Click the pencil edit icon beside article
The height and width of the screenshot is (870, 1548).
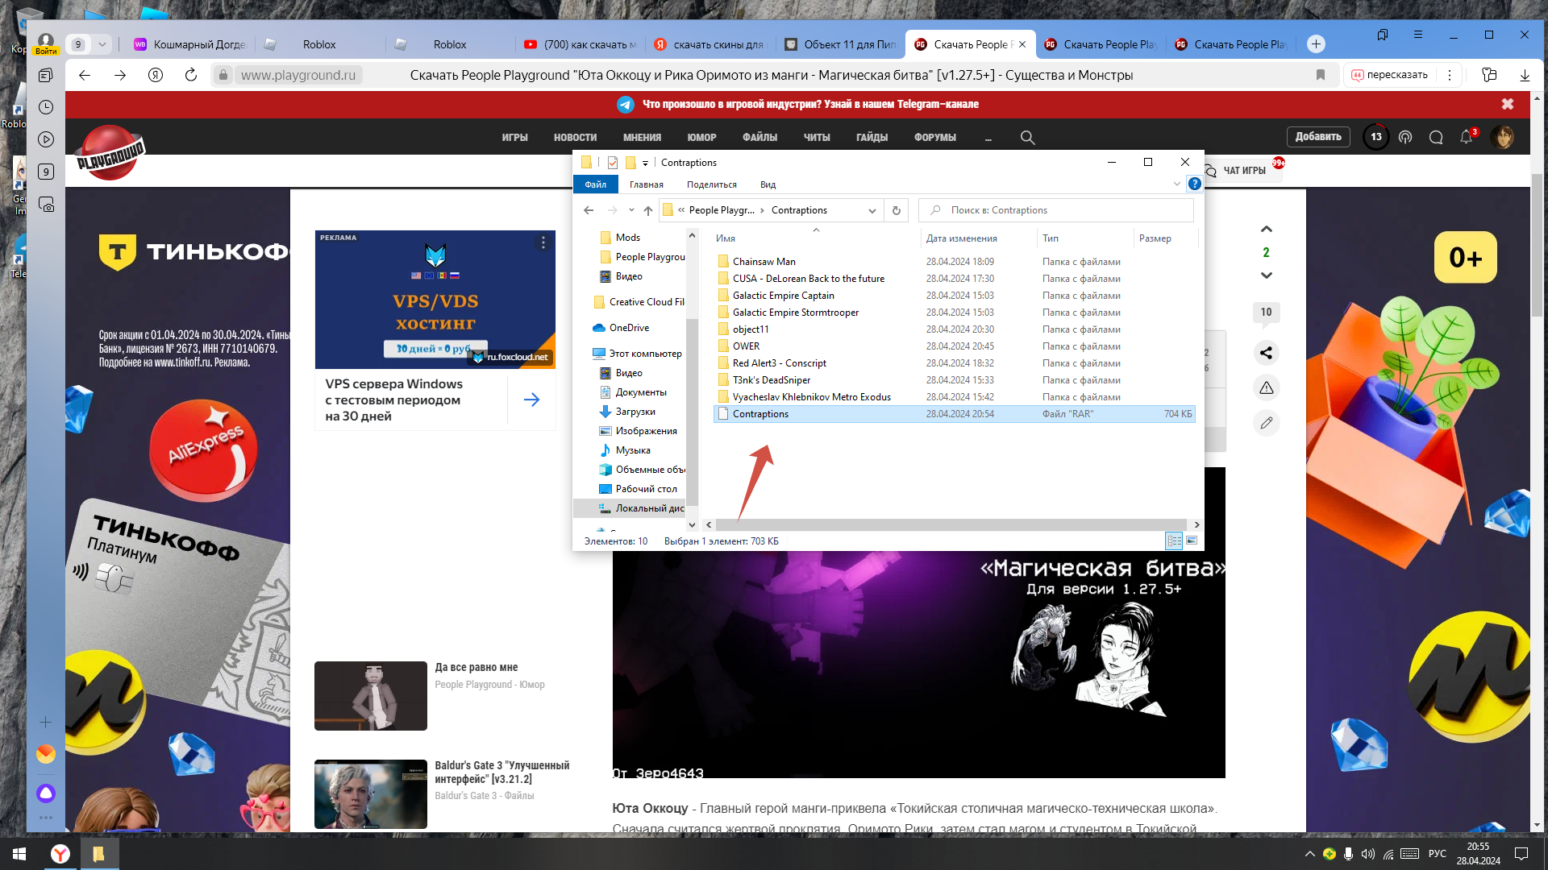(1266, 423)
